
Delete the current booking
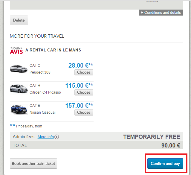[x=19, y=20]
